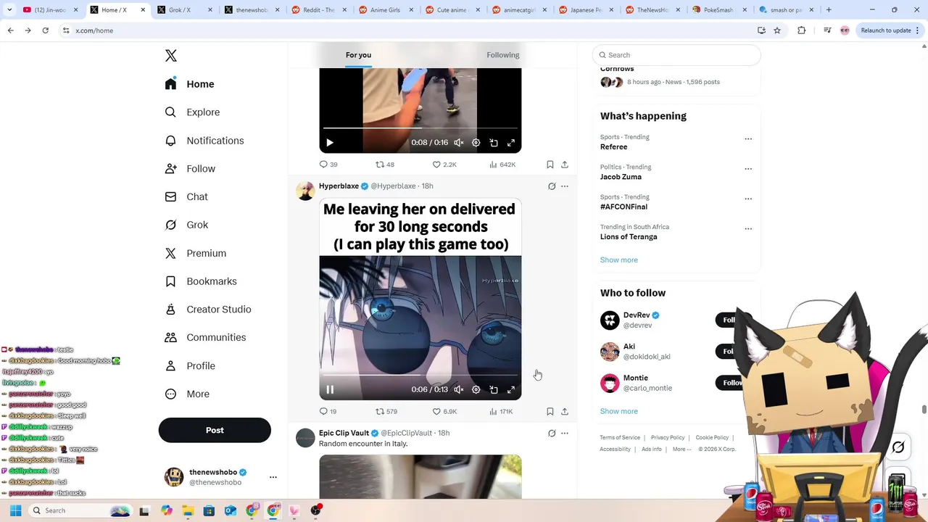Image resolution: width=928 pixels, height=522 pixels.
Task: Toggle picture-in-picture on top video
Action: tap(494, 143)
